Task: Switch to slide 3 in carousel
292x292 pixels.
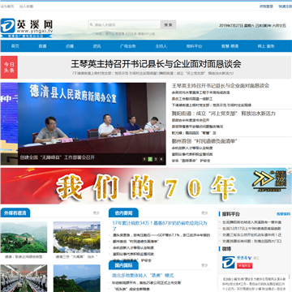Action: click(x=156, y=159)
